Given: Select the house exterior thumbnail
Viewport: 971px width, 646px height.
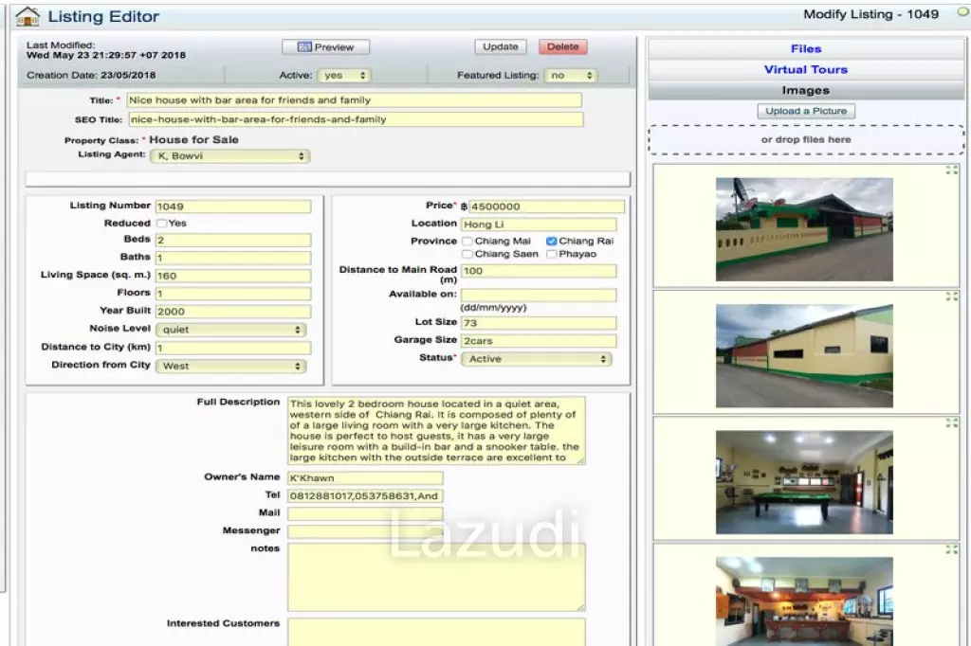Looking at the screenshot, I should (x=804, y=229).
